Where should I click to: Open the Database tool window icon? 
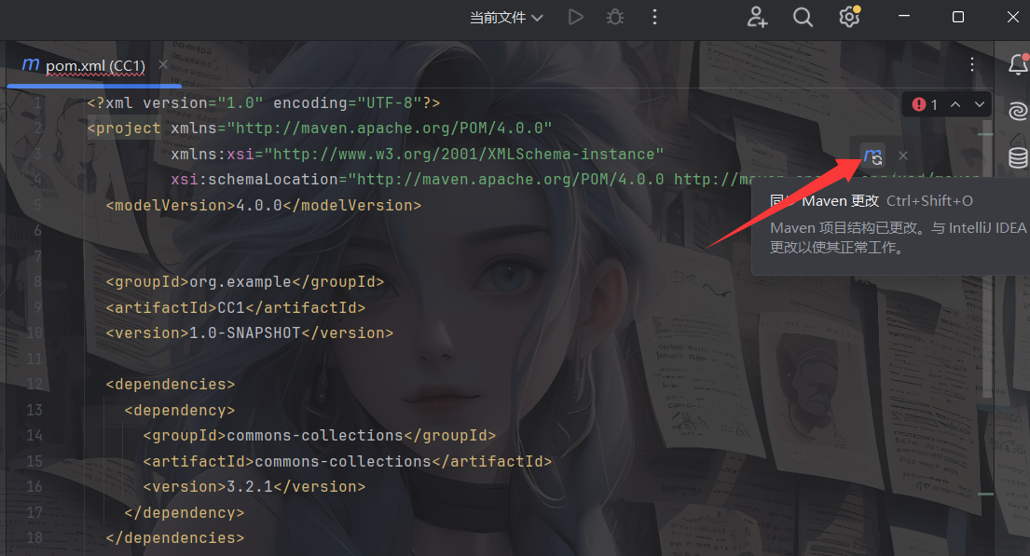1018,157
